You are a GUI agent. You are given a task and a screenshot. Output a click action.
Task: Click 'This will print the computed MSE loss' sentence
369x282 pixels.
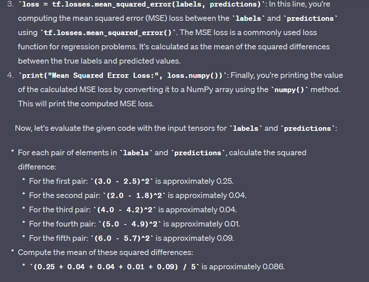(86, 104)
